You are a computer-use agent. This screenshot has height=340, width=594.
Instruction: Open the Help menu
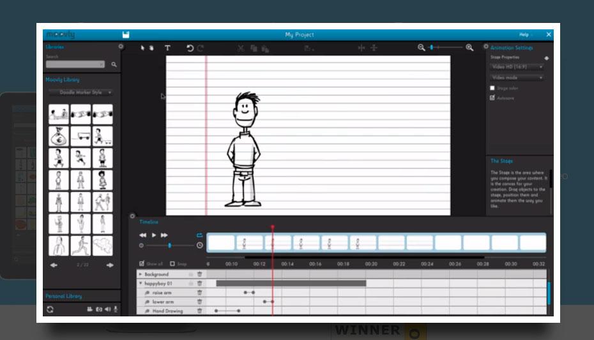(524, 34)
